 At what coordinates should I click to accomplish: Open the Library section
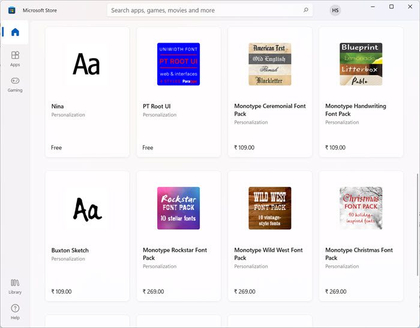[15, 287]
